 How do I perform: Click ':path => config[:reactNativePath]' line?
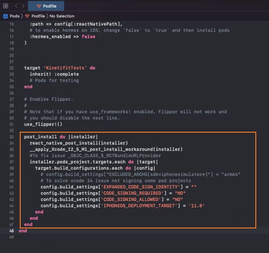(x=76, y=24)
